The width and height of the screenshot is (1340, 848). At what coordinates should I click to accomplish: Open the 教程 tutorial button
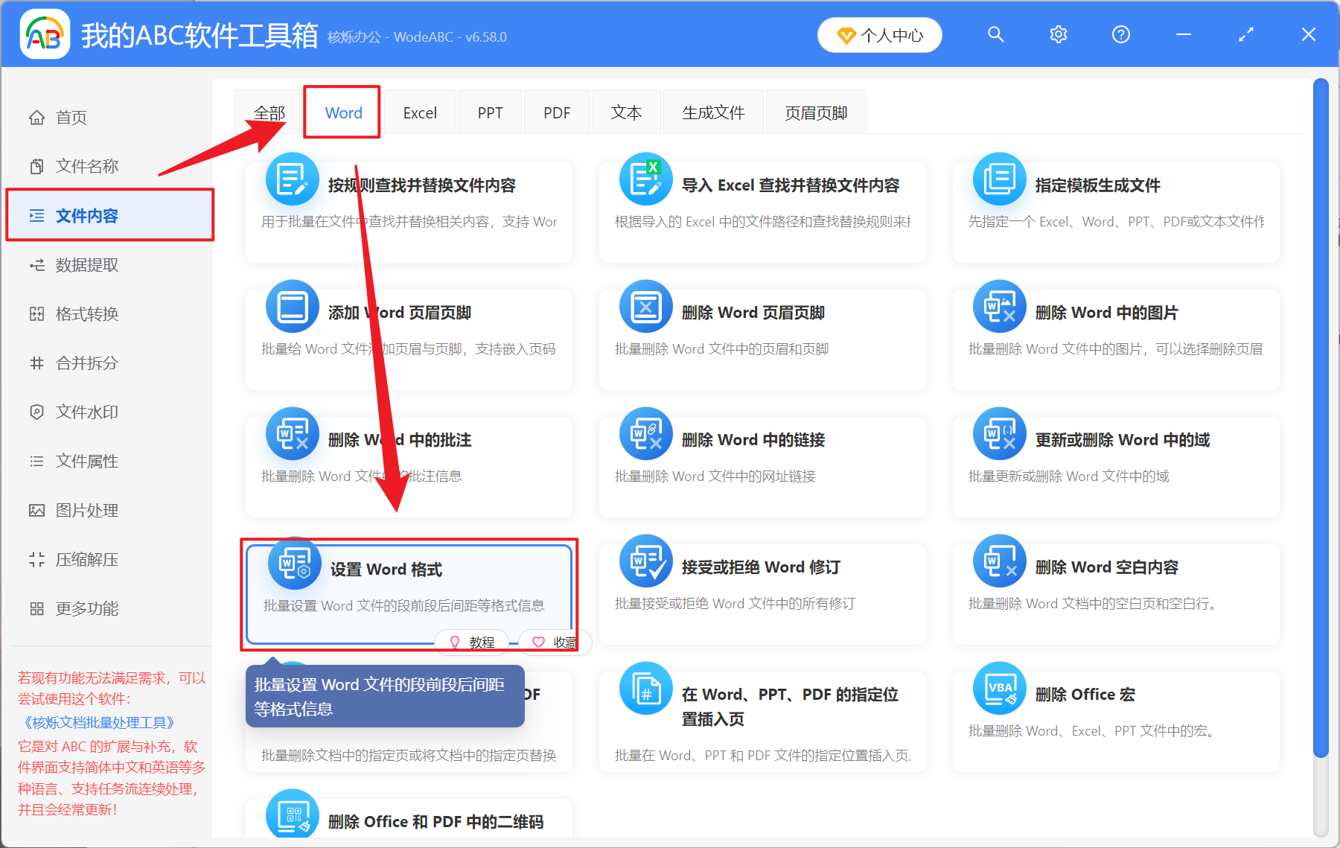coord(472,642)
